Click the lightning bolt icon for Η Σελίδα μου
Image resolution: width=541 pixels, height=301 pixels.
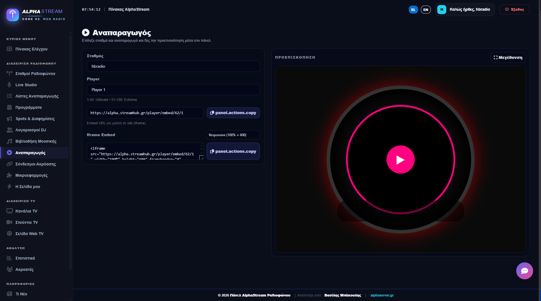9,186
